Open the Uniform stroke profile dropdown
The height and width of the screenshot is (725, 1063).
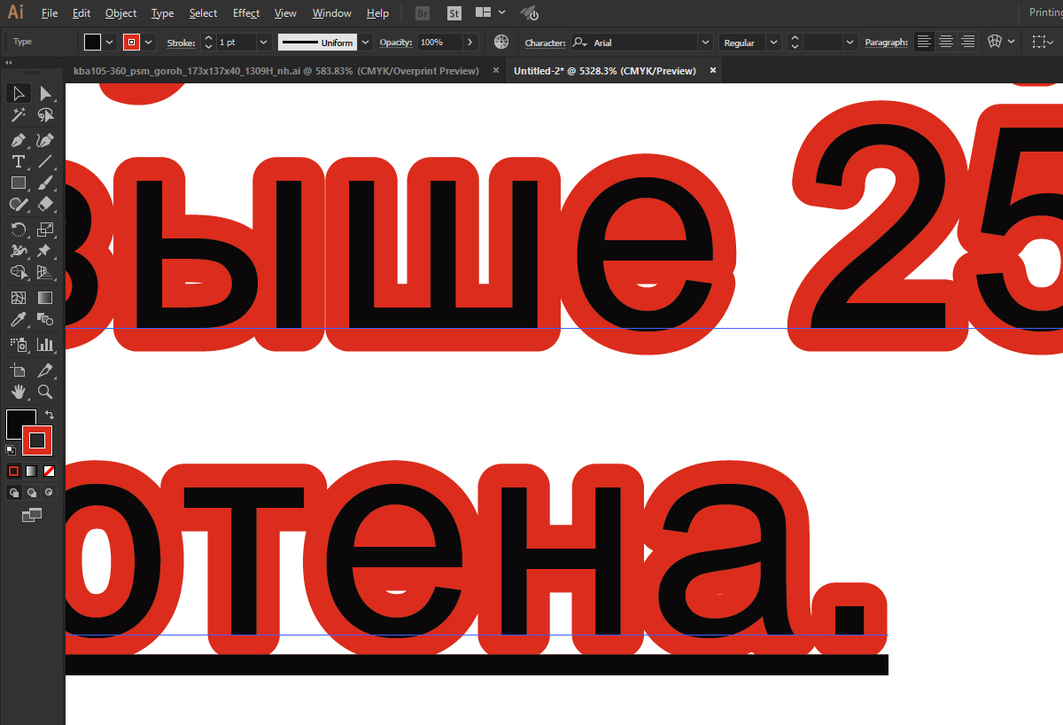click(x=366, y=42)
